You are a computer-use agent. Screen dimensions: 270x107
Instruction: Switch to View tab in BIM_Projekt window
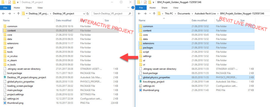175,8
